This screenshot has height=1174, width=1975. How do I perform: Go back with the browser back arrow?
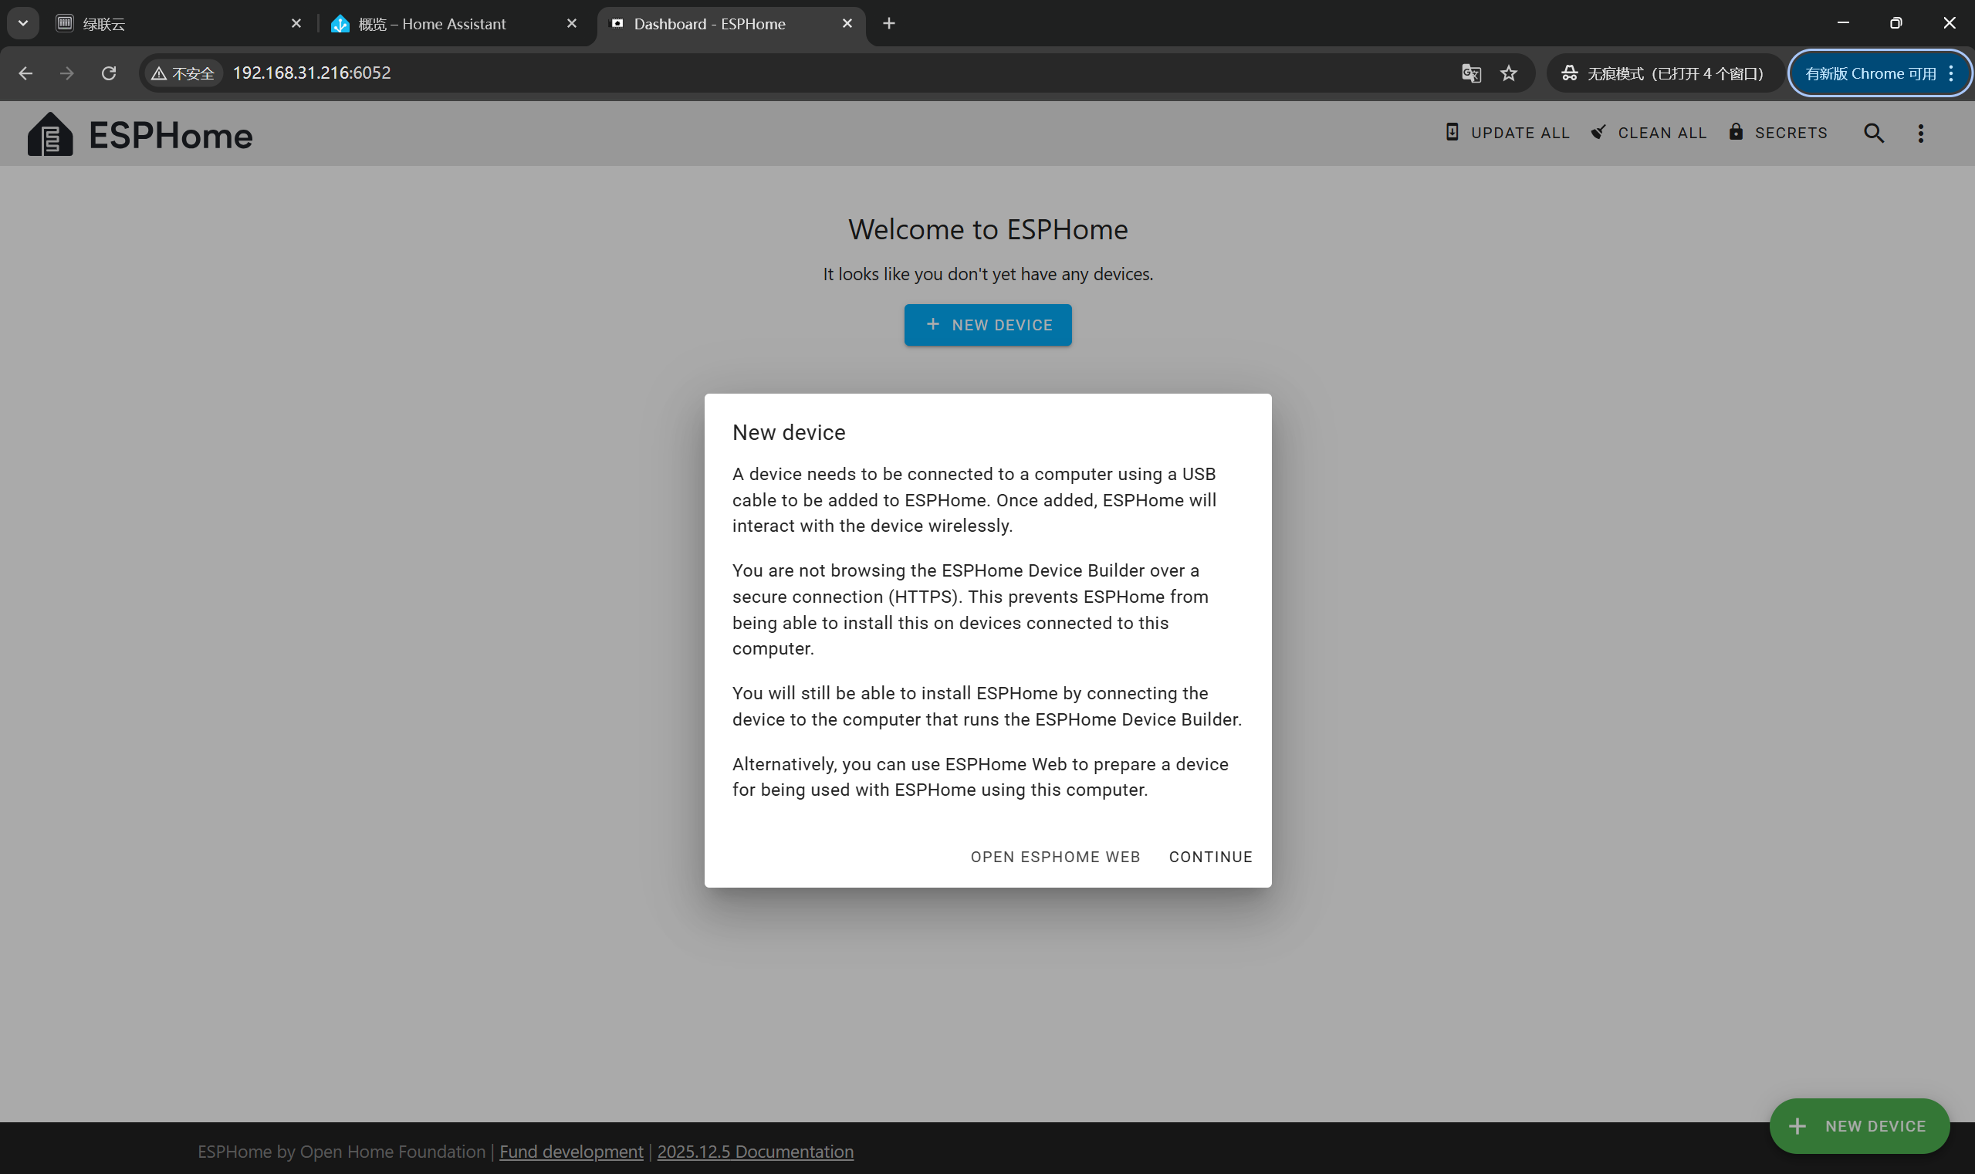coord(25,73)
